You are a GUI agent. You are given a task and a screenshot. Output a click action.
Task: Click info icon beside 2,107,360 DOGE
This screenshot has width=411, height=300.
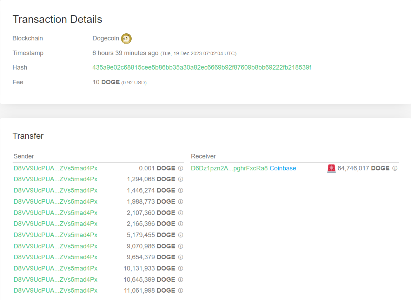(181, 213)
